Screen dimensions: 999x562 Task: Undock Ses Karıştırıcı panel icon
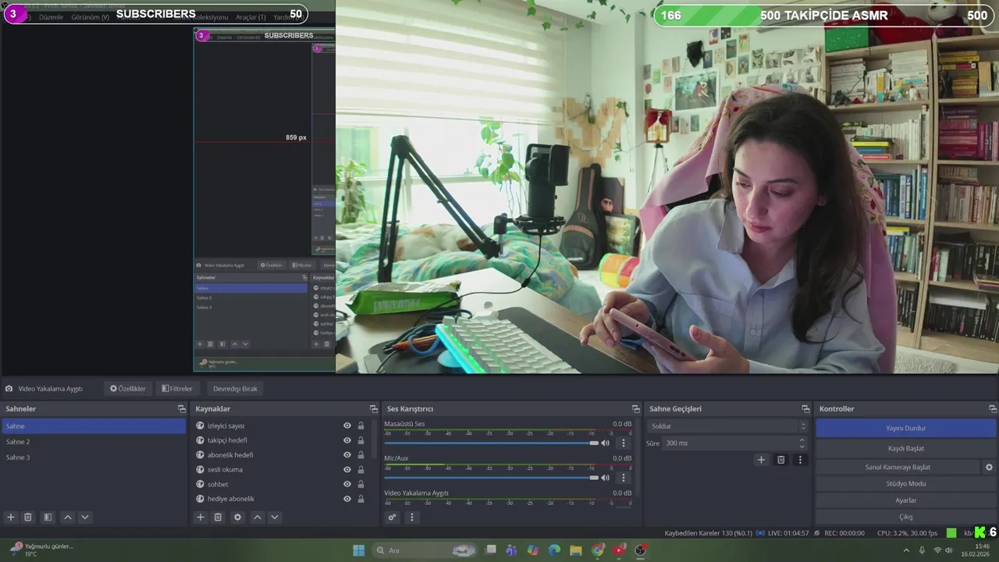coord(635,409)
